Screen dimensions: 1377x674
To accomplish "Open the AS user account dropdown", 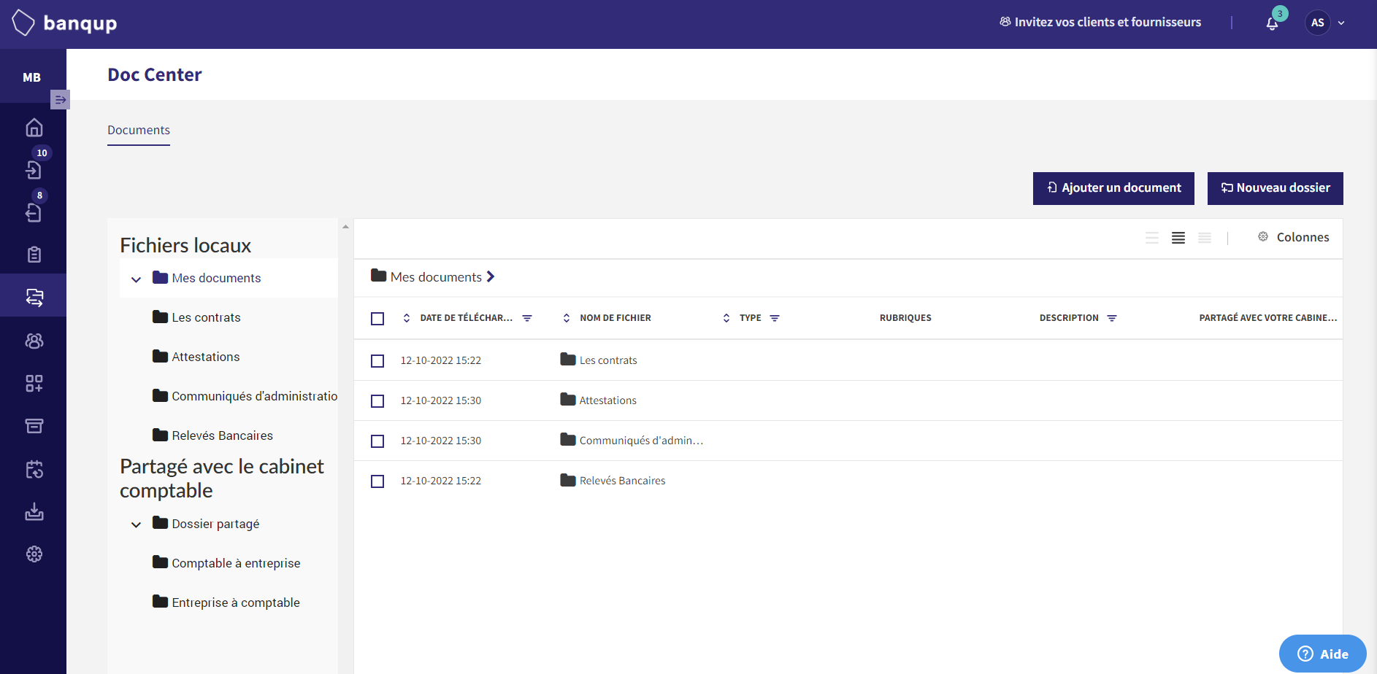I will point(1325,23).
